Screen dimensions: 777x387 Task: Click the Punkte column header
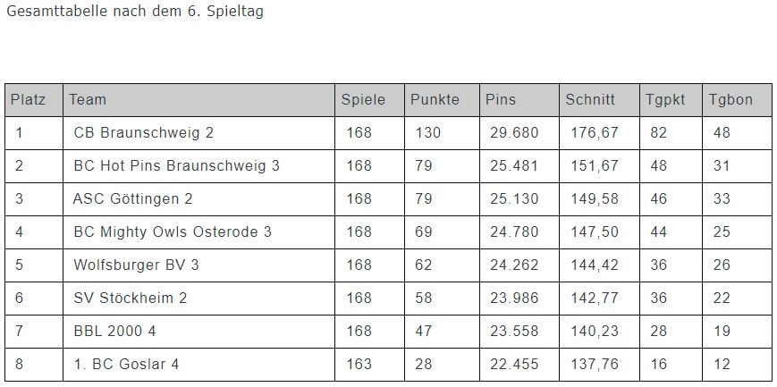(x=435, y=100)
